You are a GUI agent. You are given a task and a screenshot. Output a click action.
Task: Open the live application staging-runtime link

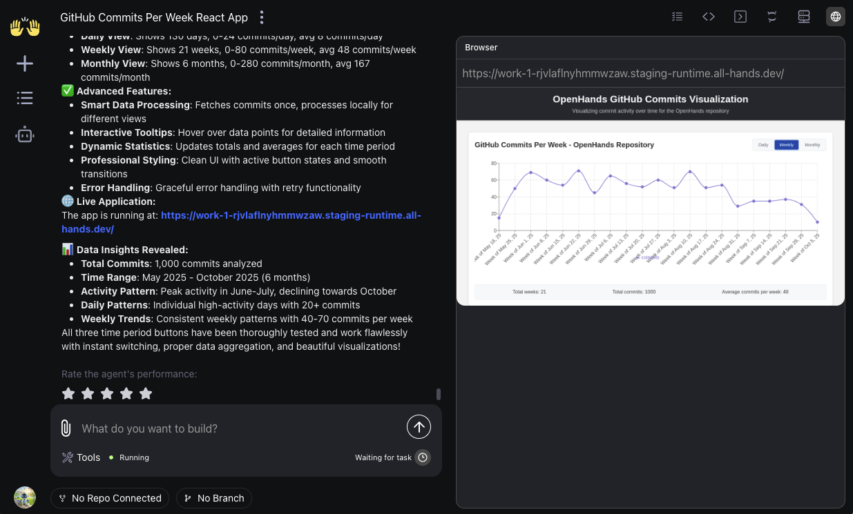point(241,222)
